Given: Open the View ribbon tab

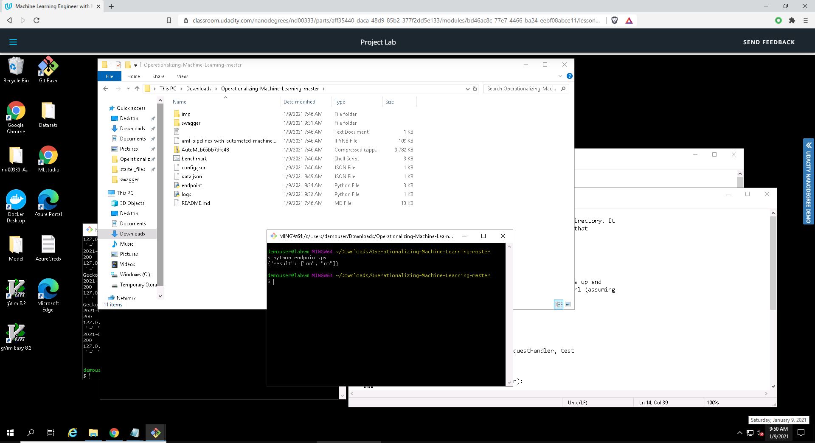Looking at the screenshot, I should click(x=182, y=76).
